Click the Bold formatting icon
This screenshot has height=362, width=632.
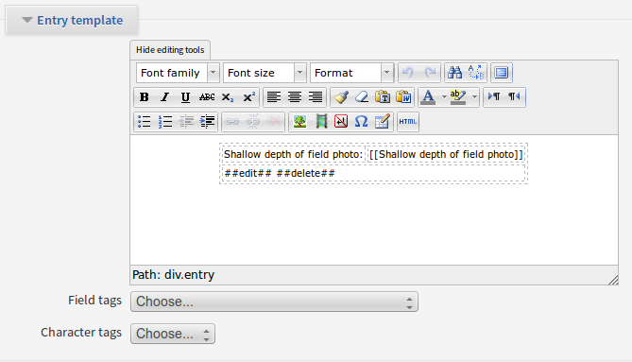pyautogui.click(x=144, y=97)
